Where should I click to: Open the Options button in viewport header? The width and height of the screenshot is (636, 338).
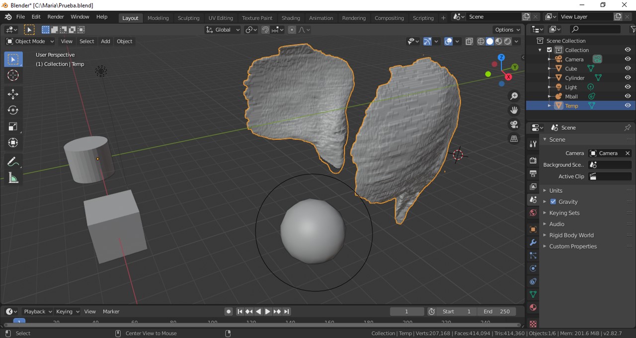[x=507, y=30]
